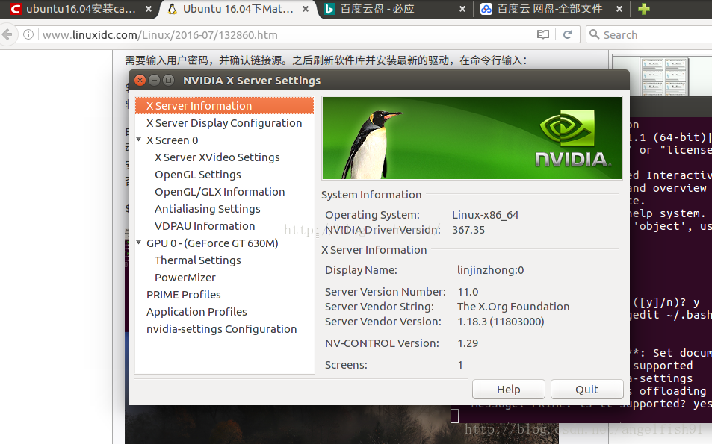Open Antialiasing Settings page
Image resolution: width=712 pixels, height=444 pixels.
pyautogui.click(x=207, y=209)
